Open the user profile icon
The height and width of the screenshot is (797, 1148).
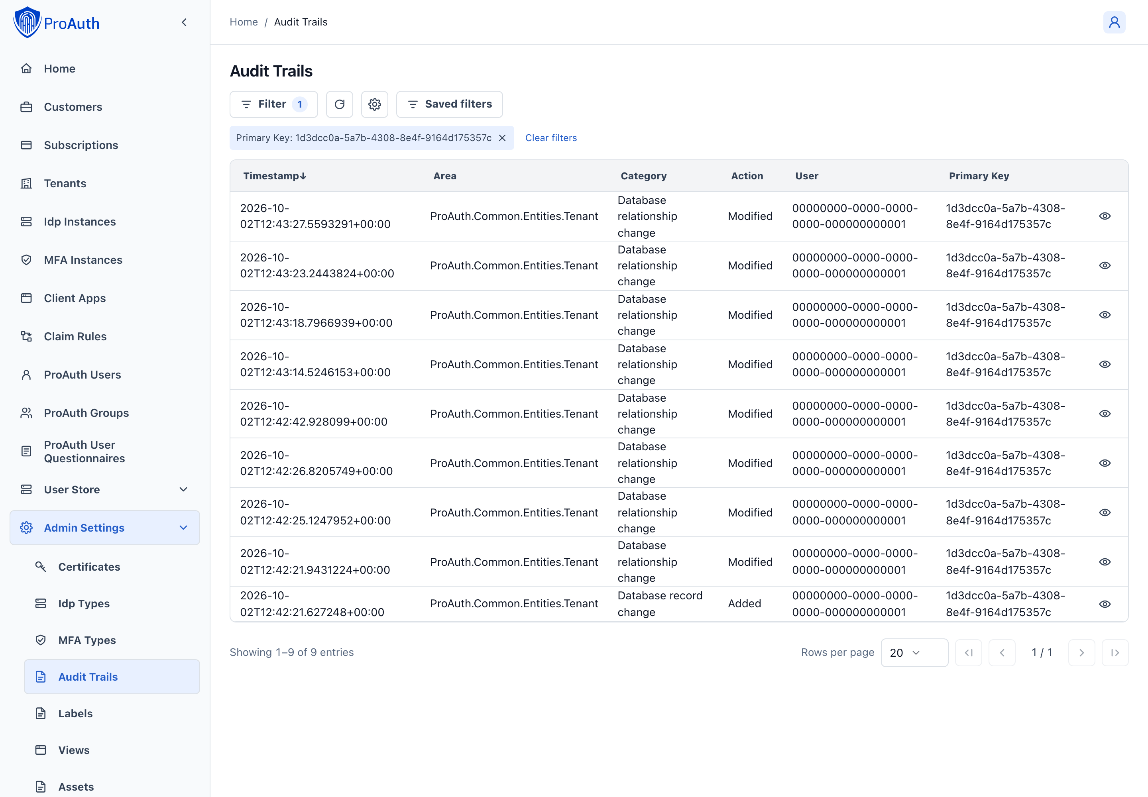coord(1114,22)
